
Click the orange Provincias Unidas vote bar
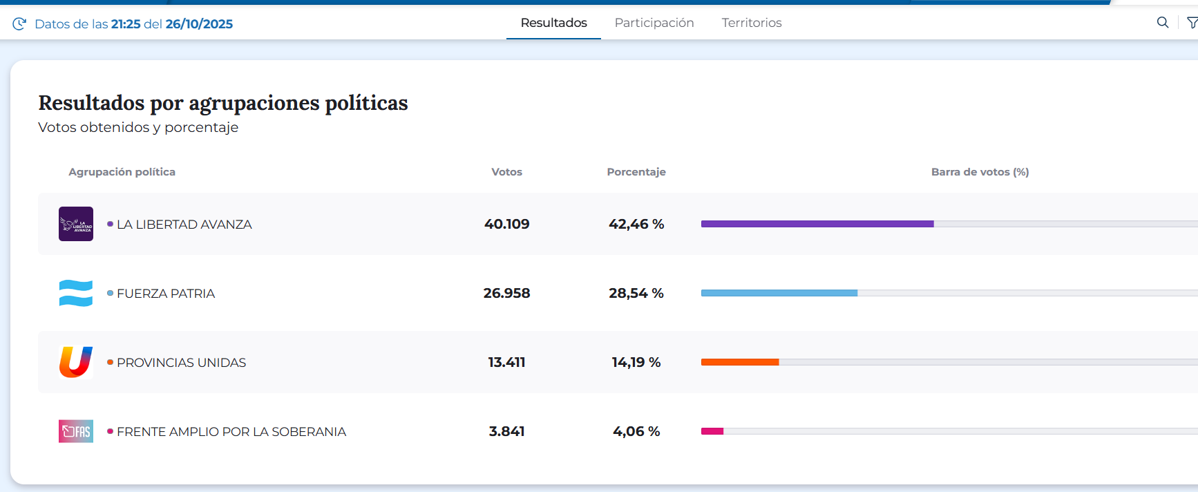coord(740,362)
